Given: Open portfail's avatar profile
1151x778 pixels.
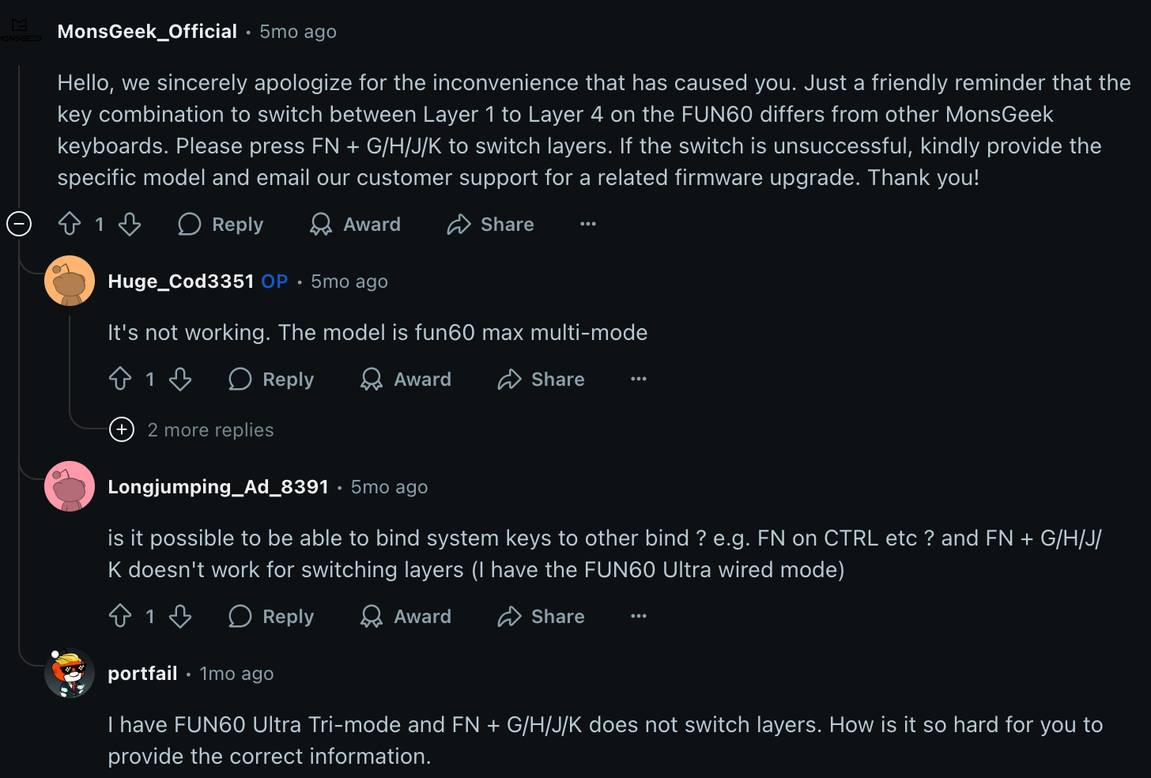Looking at the screenshot, I should pos(70,673).
